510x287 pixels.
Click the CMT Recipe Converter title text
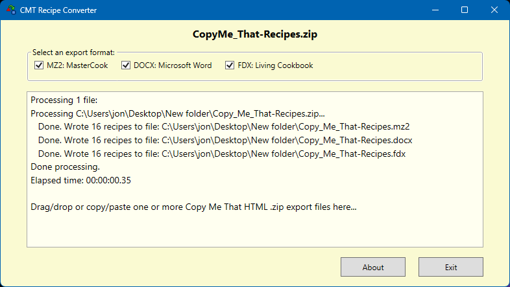pyautogui.click(x=58, y=10)
